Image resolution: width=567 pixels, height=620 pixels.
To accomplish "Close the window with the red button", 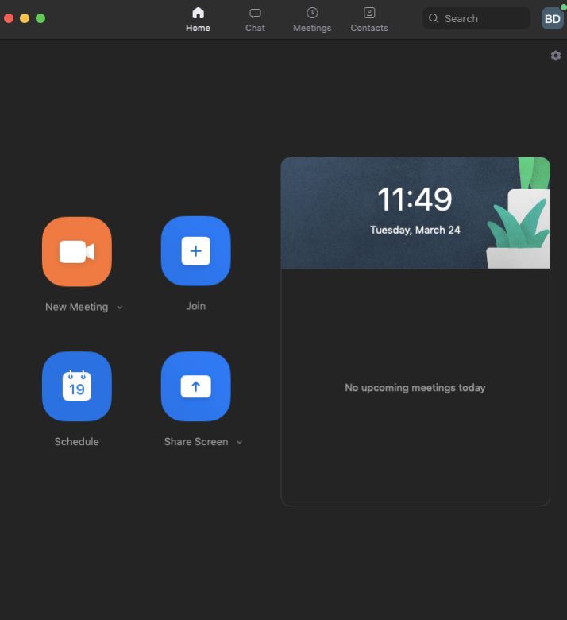I will pyautogui.click(x=9, y=18).
